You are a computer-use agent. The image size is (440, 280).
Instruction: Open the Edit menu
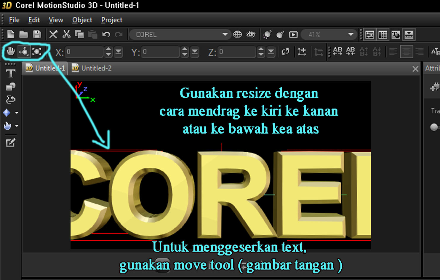tap(34, 20)
